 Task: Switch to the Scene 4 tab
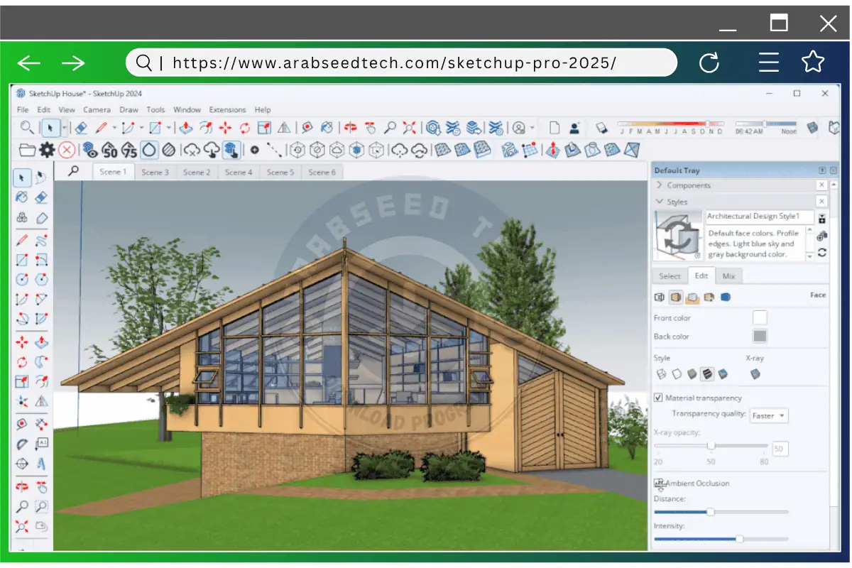[x=239, y=172]
